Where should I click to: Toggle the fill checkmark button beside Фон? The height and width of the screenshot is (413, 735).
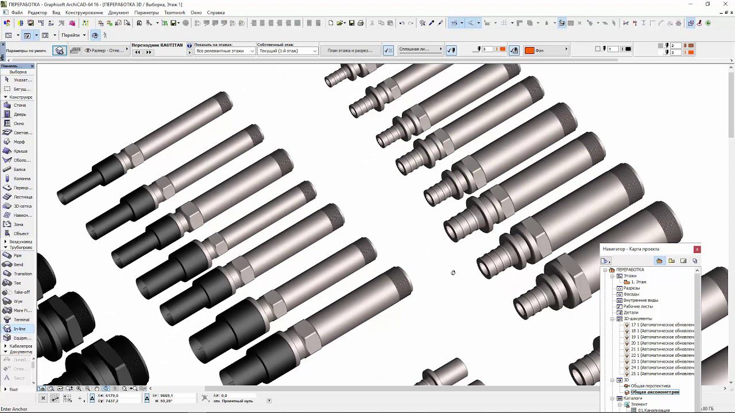tap(514, 50)
